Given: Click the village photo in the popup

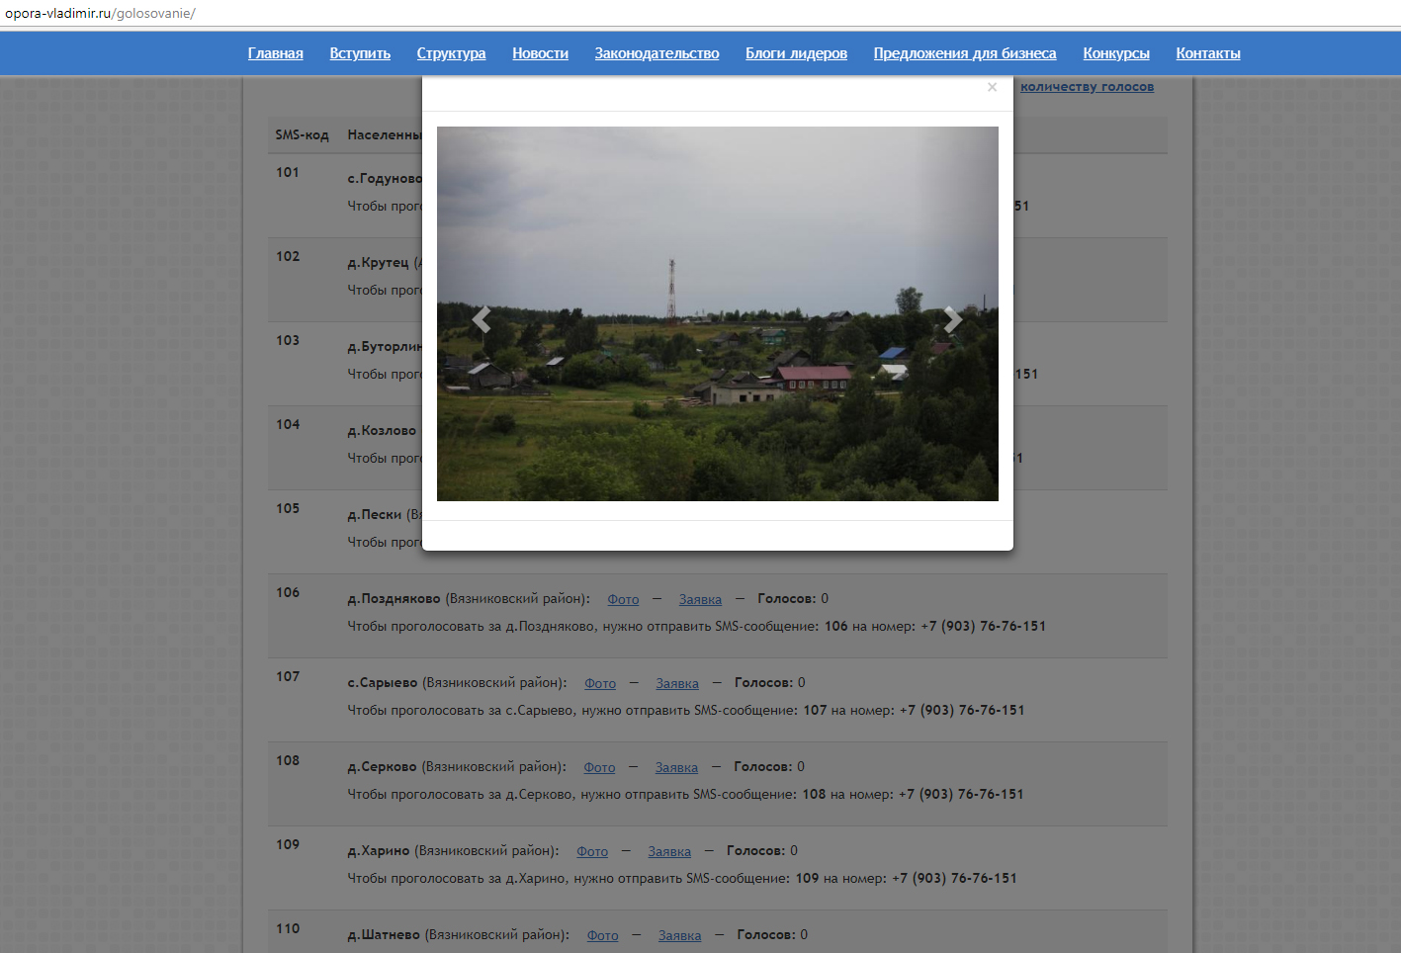Looking at the screenshot, I should (717, 395).
